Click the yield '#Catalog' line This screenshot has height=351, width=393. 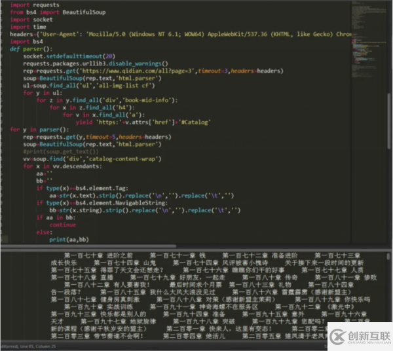(143, 122)
